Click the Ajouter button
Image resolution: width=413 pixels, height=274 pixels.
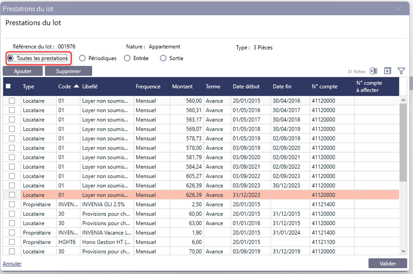click(x=23, y=71)
